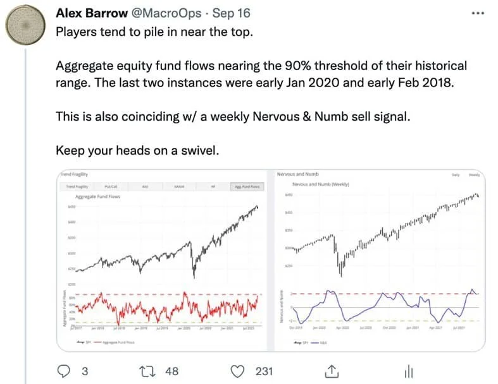
Task: Toggle the Weekly view on Nervous and Numb
Action: pyautogui.click(x=474, y=175)
